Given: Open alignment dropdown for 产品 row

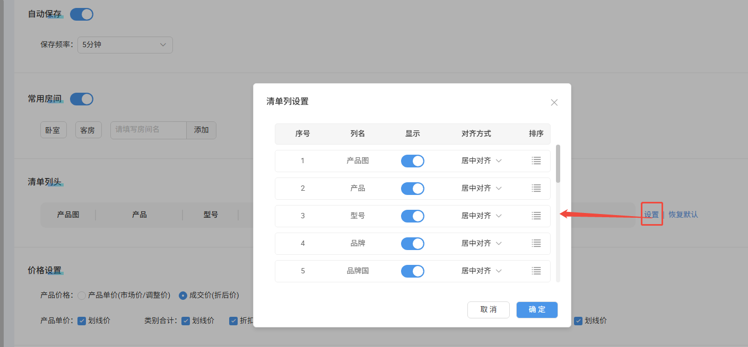Looking at the screenshot, I should click(x=481, y=188).
